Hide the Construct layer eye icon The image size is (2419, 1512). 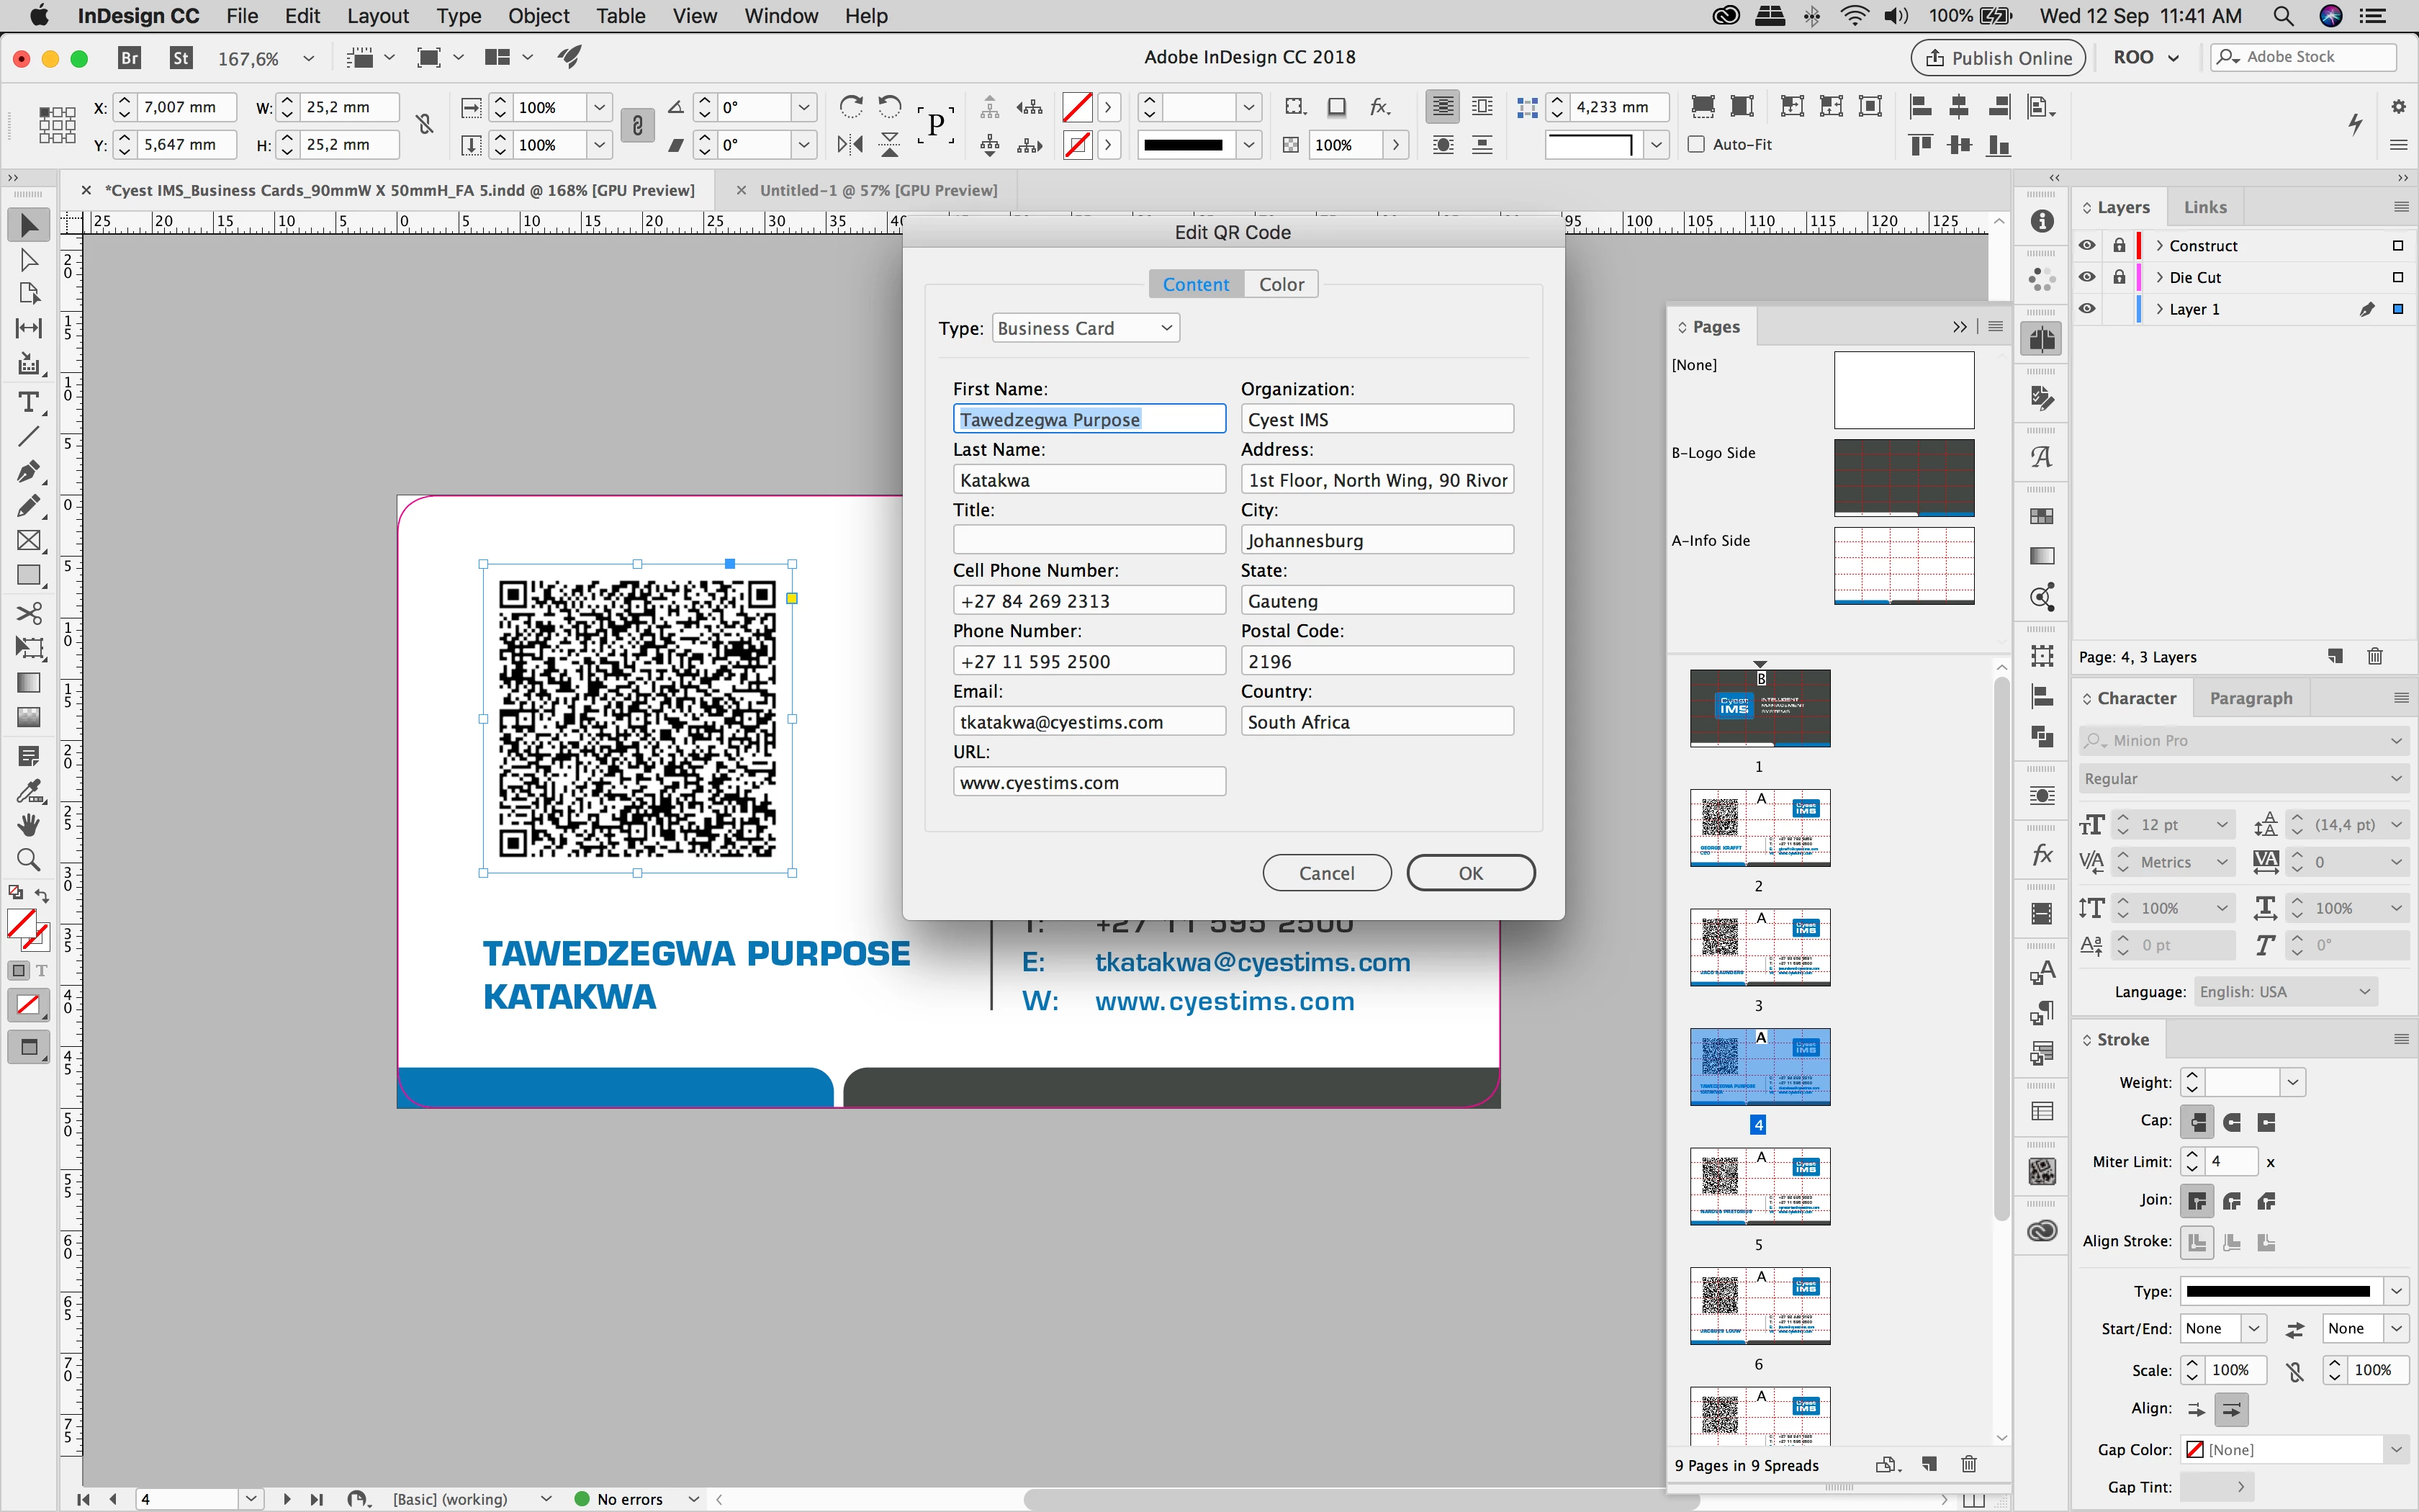tap(2087, 245)
